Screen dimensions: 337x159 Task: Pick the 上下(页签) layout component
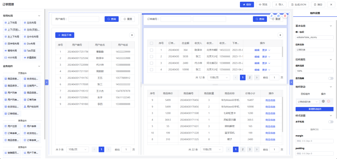pos(12,30)
